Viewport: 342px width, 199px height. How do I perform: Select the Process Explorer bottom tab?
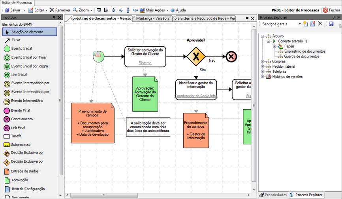(x=306, y=195)
